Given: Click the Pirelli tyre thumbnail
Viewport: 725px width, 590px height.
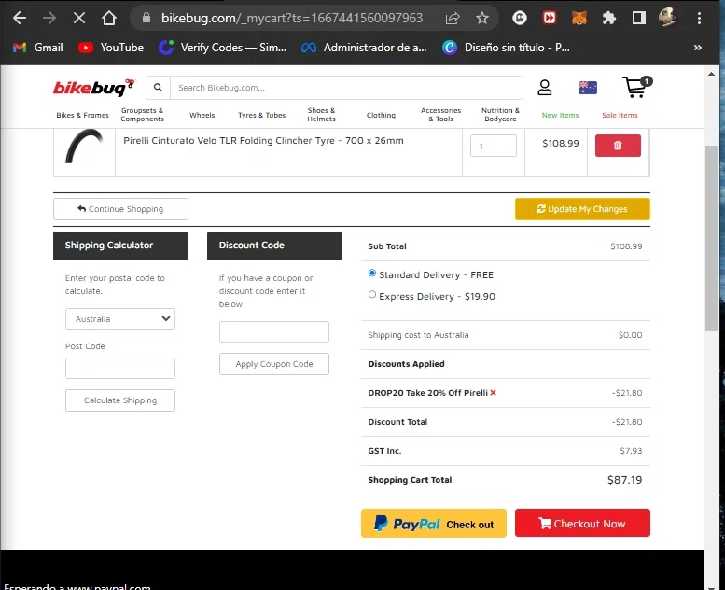Looking at the screenshot, I should click(x=84, y=147).
